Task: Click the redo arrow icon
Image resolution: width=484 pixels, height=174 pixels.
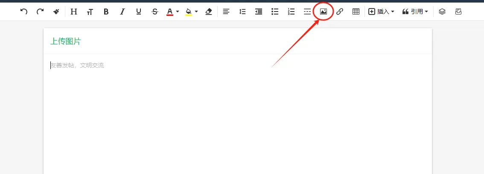Action: pyautogui.click(x=40, y=12)
